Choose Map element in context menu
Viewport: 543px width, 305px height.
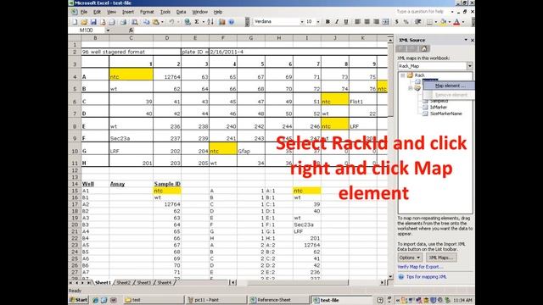point(450,86)
